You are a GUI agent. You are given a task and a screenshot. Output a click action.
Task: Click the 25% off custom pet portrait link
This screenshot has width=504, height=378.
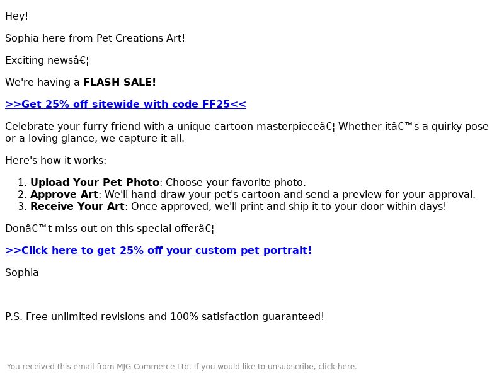pyautogui.click(x=159, y=250)
